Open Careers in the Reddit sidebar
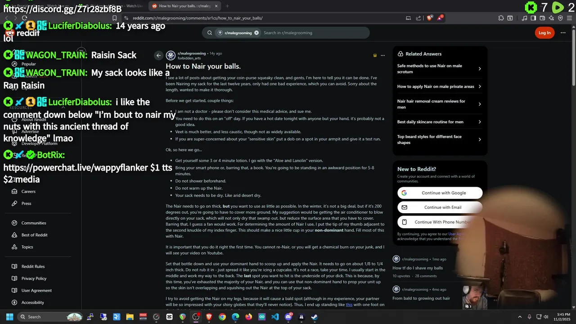576x324 pixels. pyautogui.click(x=28, y=191)
